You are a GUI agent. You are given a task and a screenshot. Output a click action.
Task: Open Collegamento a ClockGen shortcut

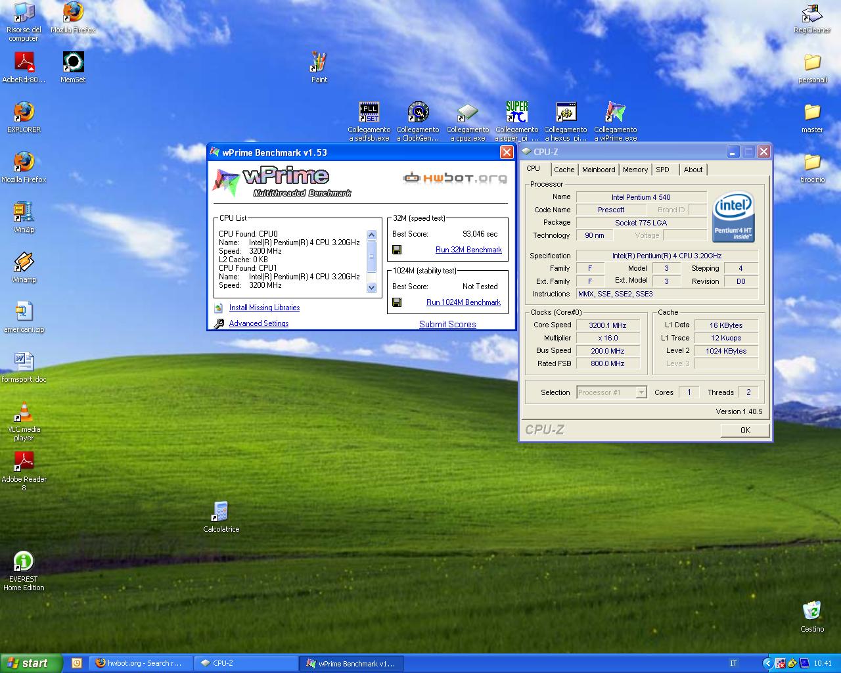coord(418,122)
